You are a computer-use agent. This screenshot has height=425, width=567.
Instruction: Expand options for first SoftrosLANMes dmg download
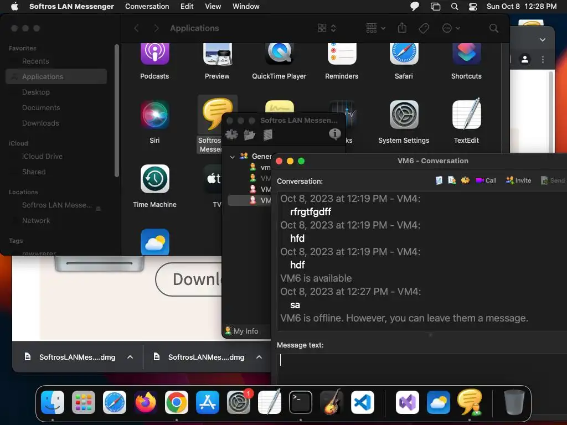130,357
